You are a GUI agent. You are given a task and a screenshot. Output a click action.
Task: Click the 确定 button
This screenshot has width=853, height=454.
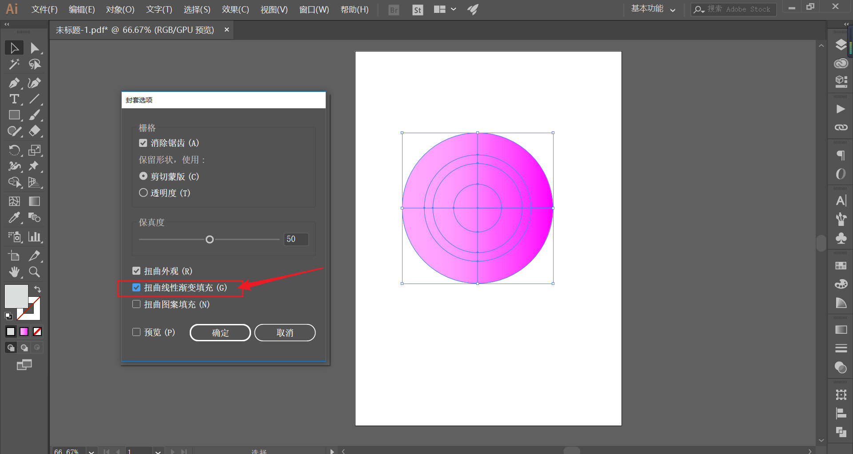pos(220,332)
